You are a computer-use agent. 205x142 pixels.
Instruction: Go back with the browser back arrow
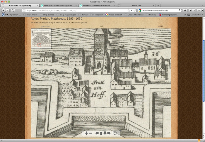(x=4, y=10)
